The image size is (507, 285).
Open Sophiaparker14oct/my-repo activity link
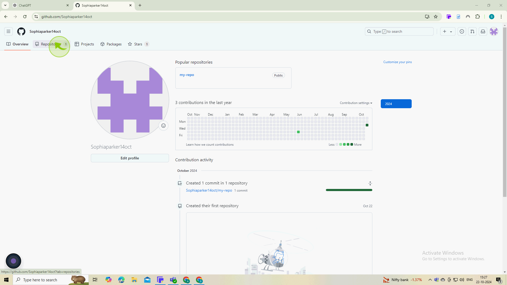(x=209, y=190)
